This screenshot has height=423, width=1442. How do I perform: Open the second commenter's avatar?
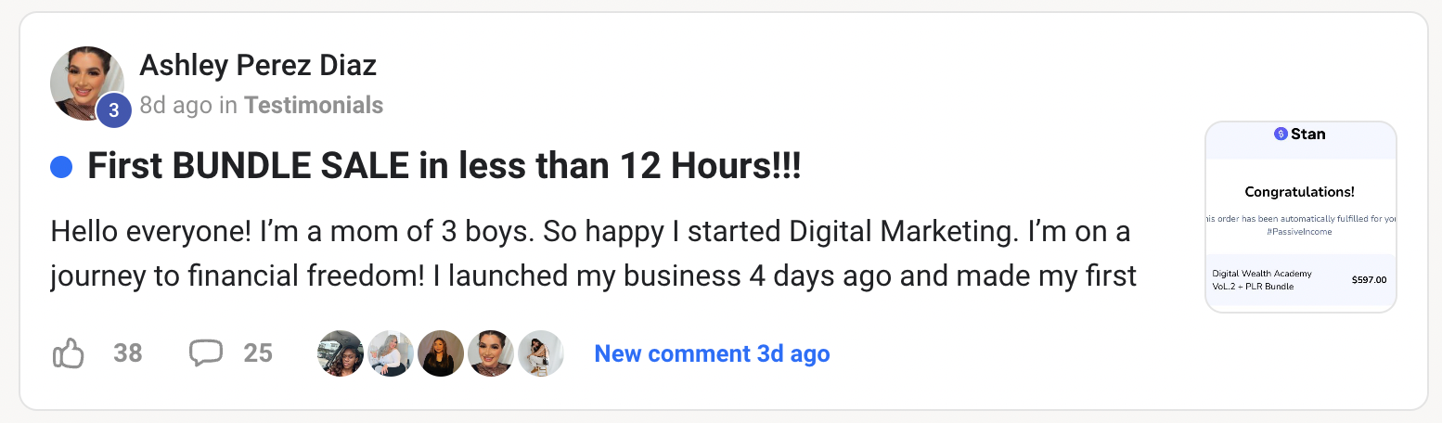coord(391,353)
